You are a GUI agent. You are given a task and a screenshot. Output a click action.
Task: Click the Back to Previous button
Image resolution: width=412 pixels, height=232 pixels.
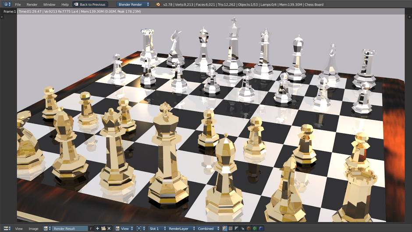89,4
